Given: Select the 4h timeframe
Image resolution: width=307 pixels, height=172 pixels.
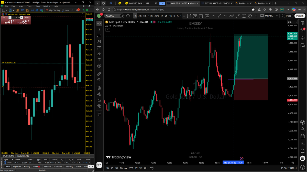Looking at the screenshot, I should click(170, 16).
